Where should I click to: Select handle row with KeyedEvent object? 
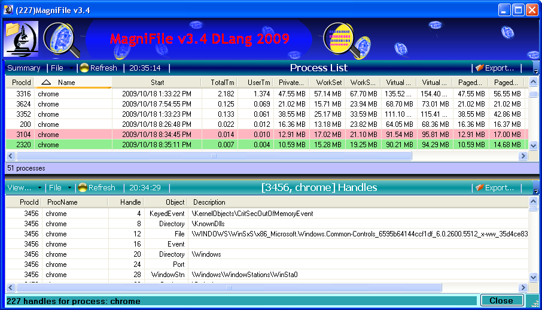click(x=266, y=214)
